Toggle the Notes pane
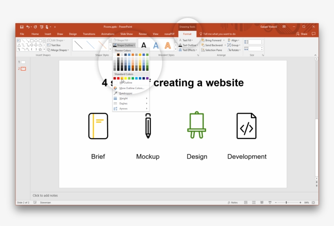The height and width of the screenshot is (226, 334). pos(233,202)
